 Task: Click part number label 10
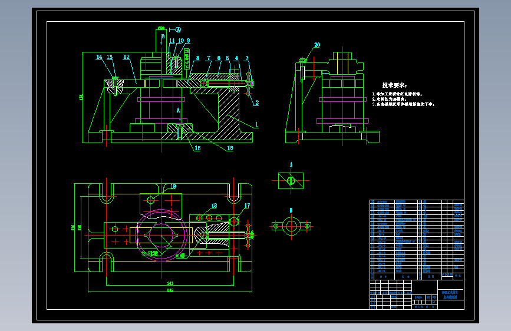180,41
